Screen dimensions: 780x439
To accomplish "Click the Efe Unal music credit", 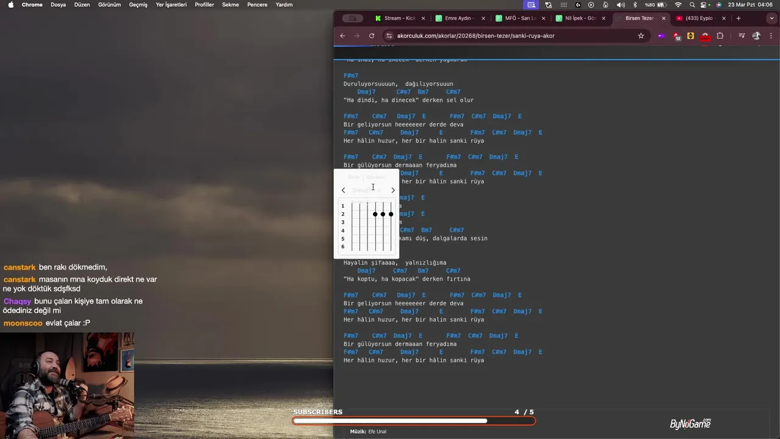I will 377,432.
